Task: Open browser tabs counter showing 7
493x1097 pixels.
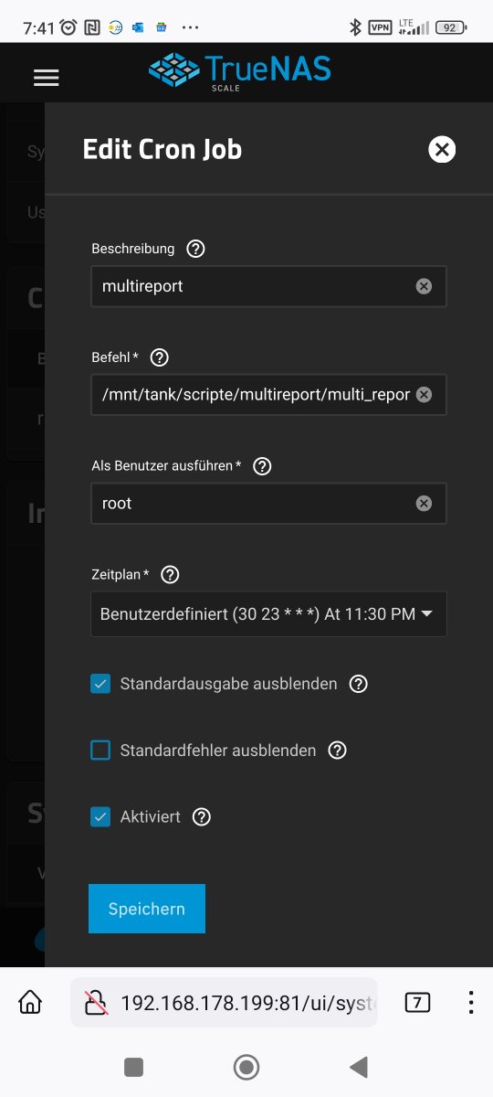Action: point(417,1003)
